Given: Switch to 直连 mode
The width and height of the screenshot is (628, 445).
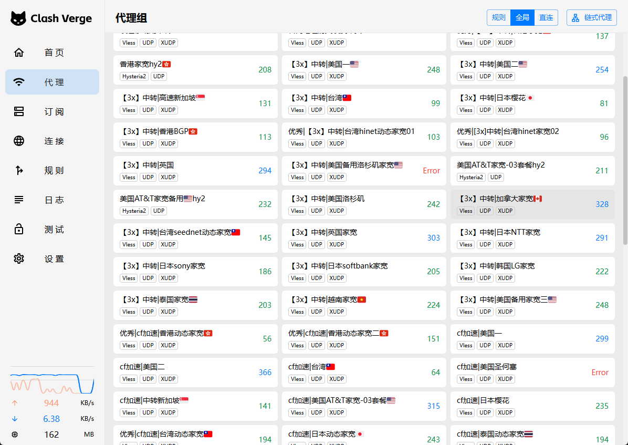Looking at the screenshot, I should point(546,18).
